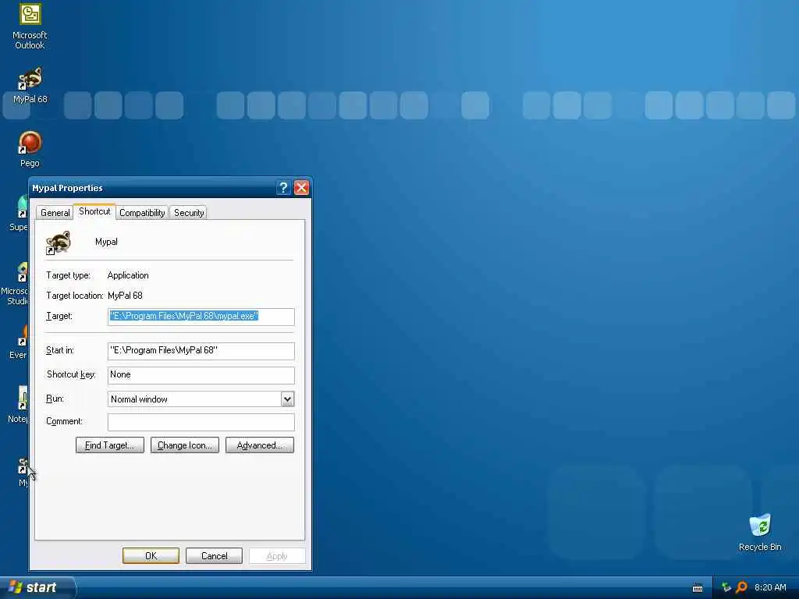Viewport: 799px width, 599px height.
Task: Click the Mypal name text in the dialog
Action: (x=106, y=242)
